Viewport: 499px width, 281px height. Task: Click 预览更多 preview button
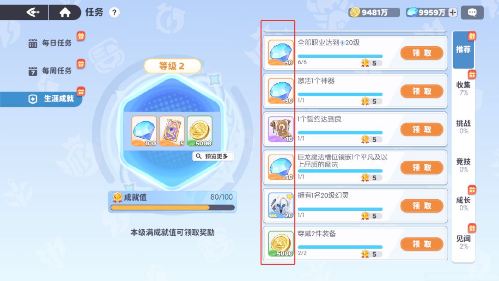pyautogui.click(x=213, y=156)
